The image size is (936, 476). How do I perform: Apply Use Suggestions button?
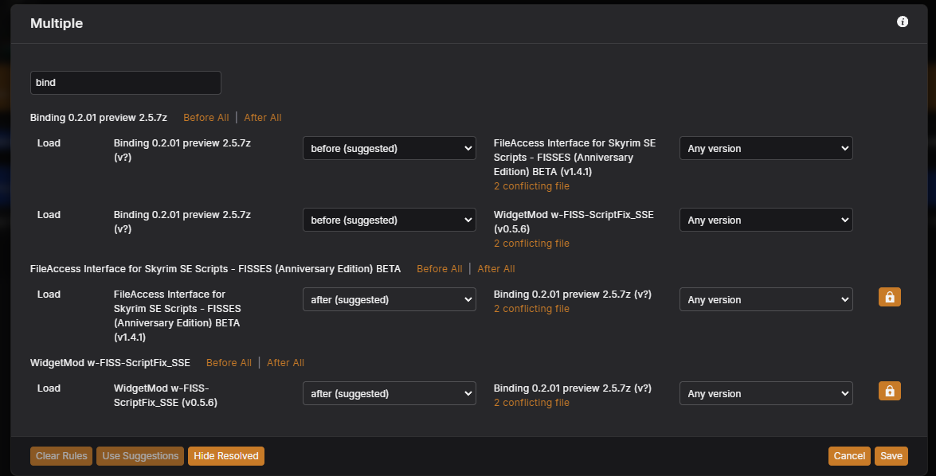click(140, 456)
